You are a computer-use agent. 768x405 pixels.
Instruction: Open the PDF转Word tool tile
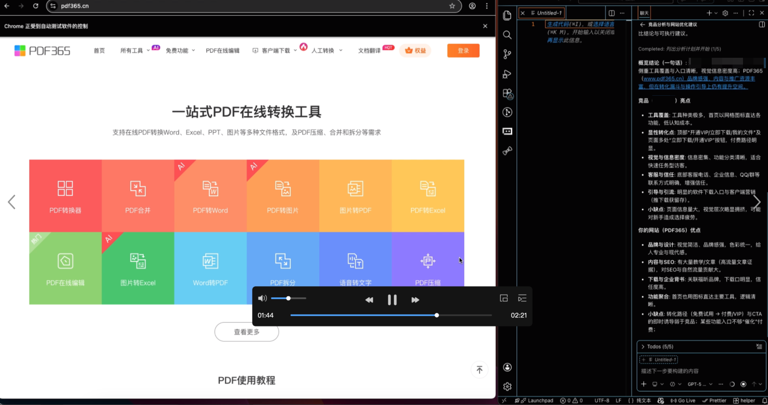[x=210, y=196]
